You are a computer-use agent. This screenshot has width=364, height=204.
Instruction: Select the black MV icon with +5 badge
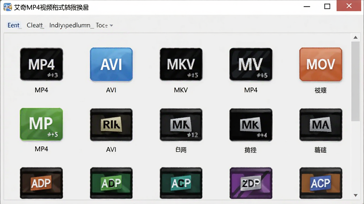point(251,64)
